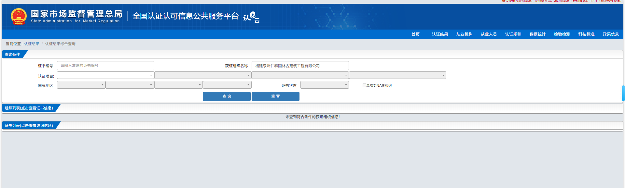The width and height of the screenshot is (625, 188).
Task: Enable the 具有CNAS标识 checkbox
Action: [364, 85]
